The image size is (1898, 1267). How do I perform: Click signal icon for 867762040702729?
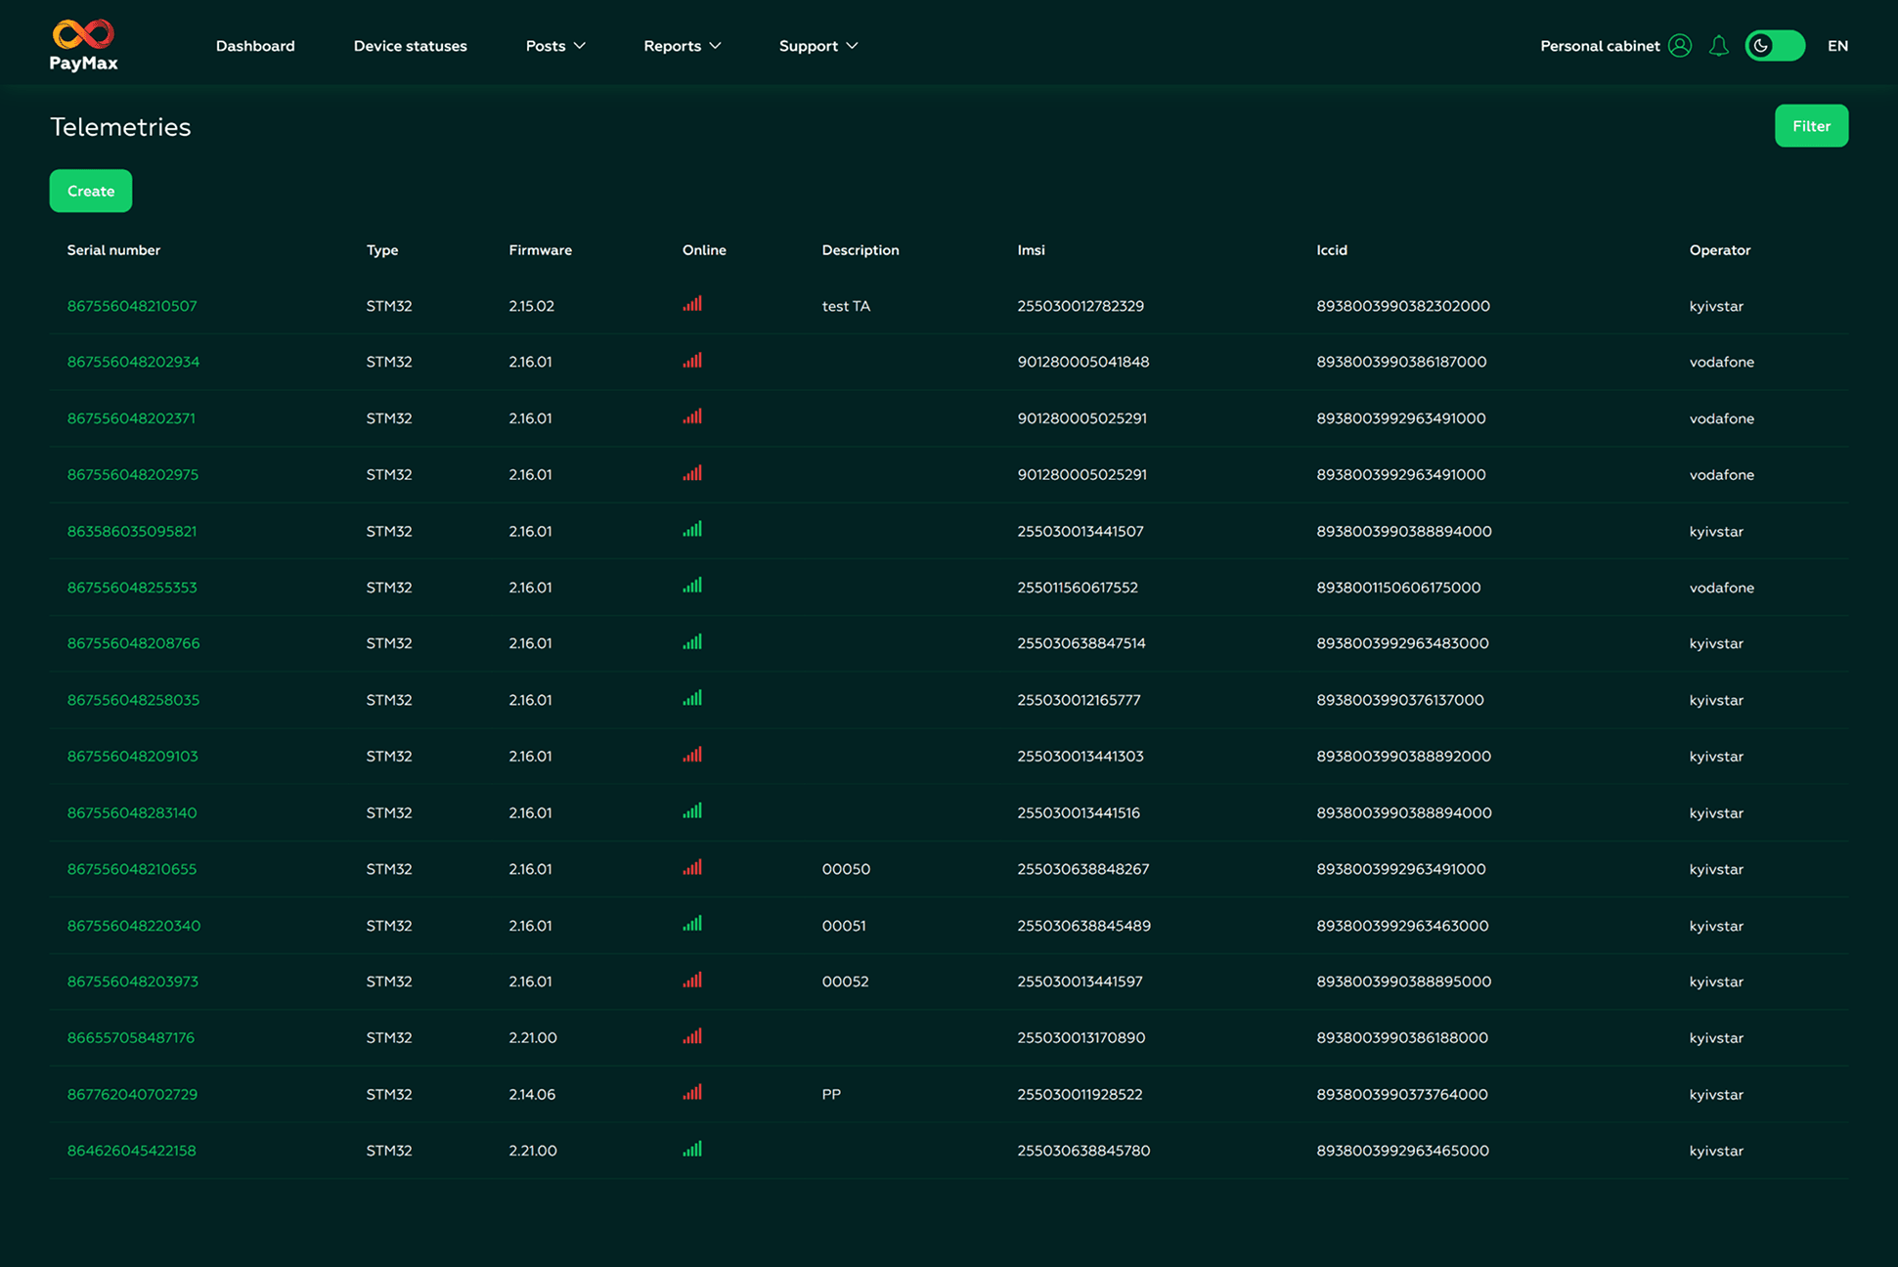point(692,1092)
